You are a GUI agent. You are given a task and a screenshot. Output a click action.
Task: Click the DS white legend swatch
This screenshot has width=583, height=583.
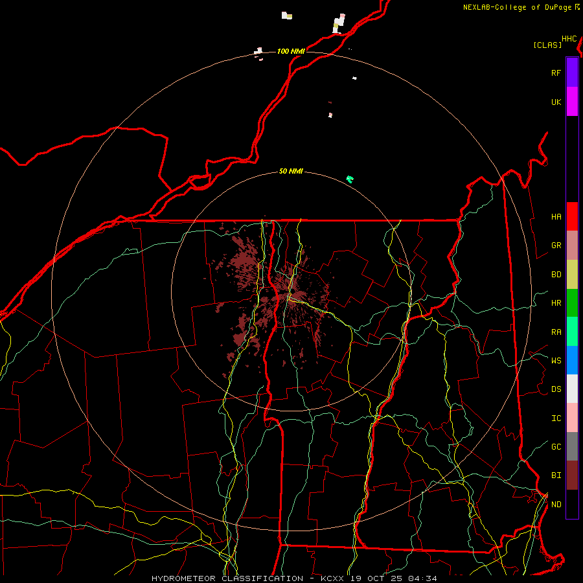point(572,389)
